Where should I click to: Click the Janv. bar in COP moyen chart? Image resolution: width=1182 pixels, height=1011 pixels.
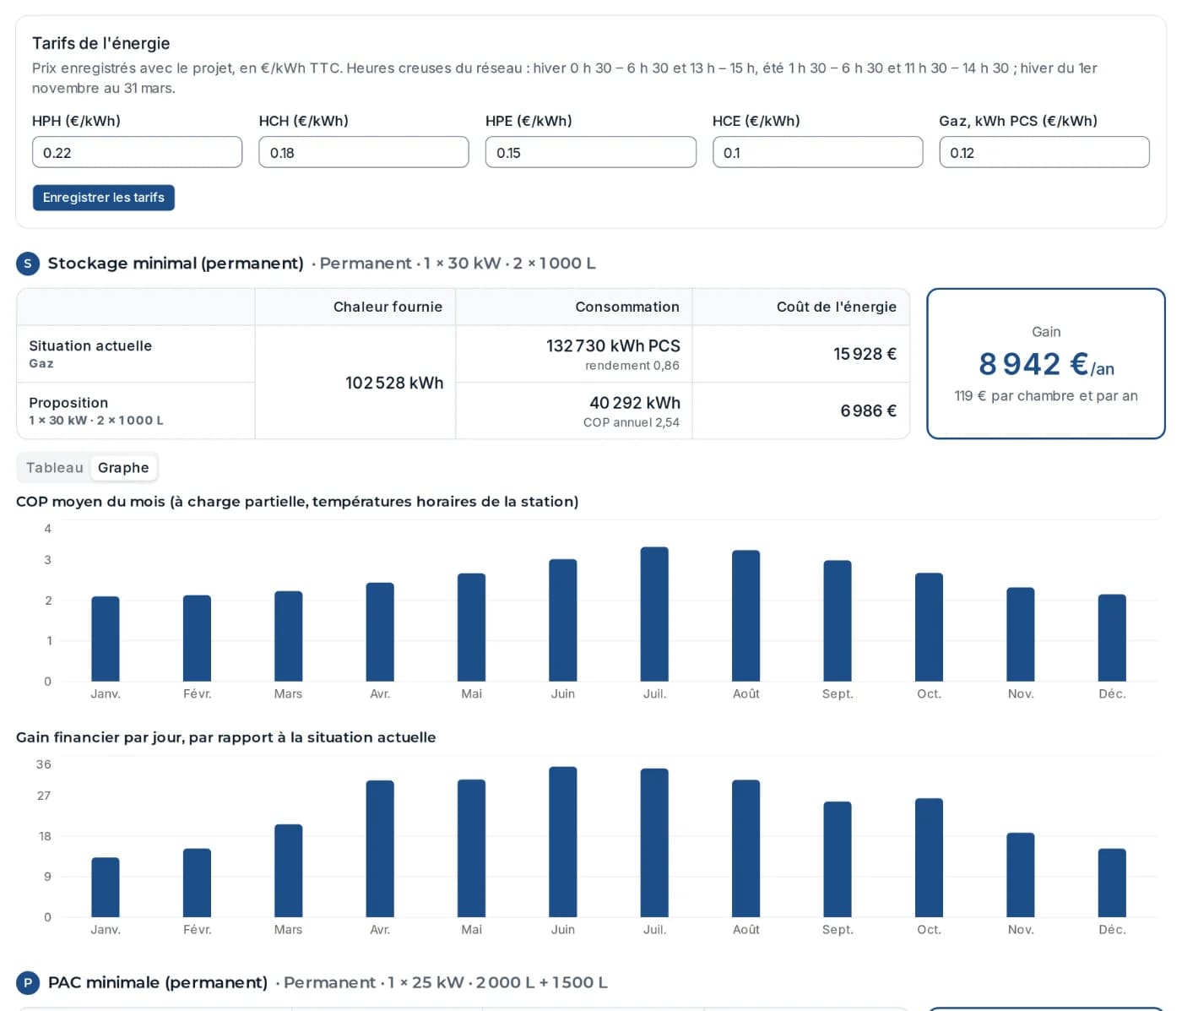[x=106, y=639]
